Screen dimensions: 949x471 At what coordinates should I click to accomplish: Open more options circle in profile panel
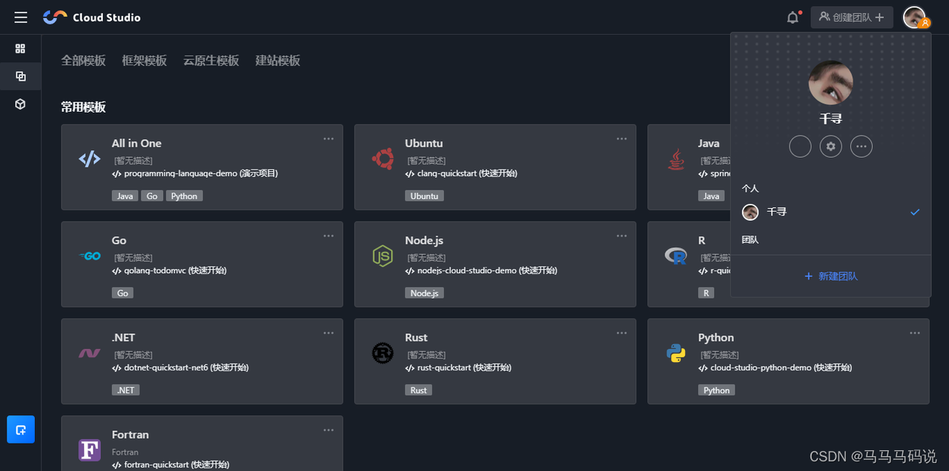pyautogui.click(x=862, y=147)
